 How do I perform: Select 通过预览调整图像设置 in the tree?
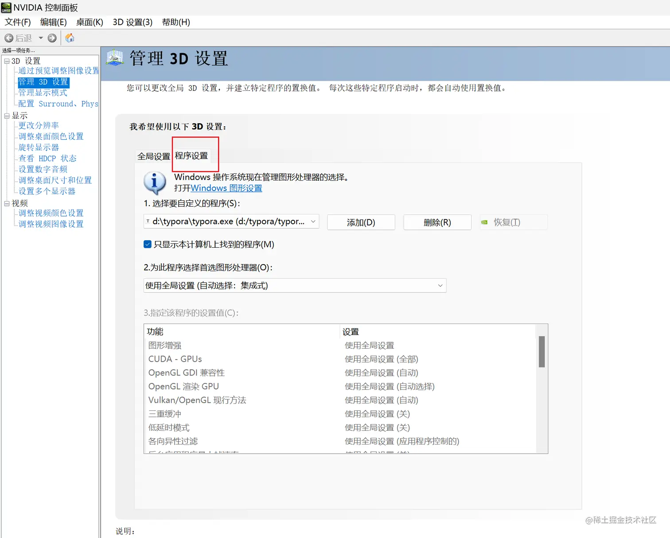tap(58, 71)
